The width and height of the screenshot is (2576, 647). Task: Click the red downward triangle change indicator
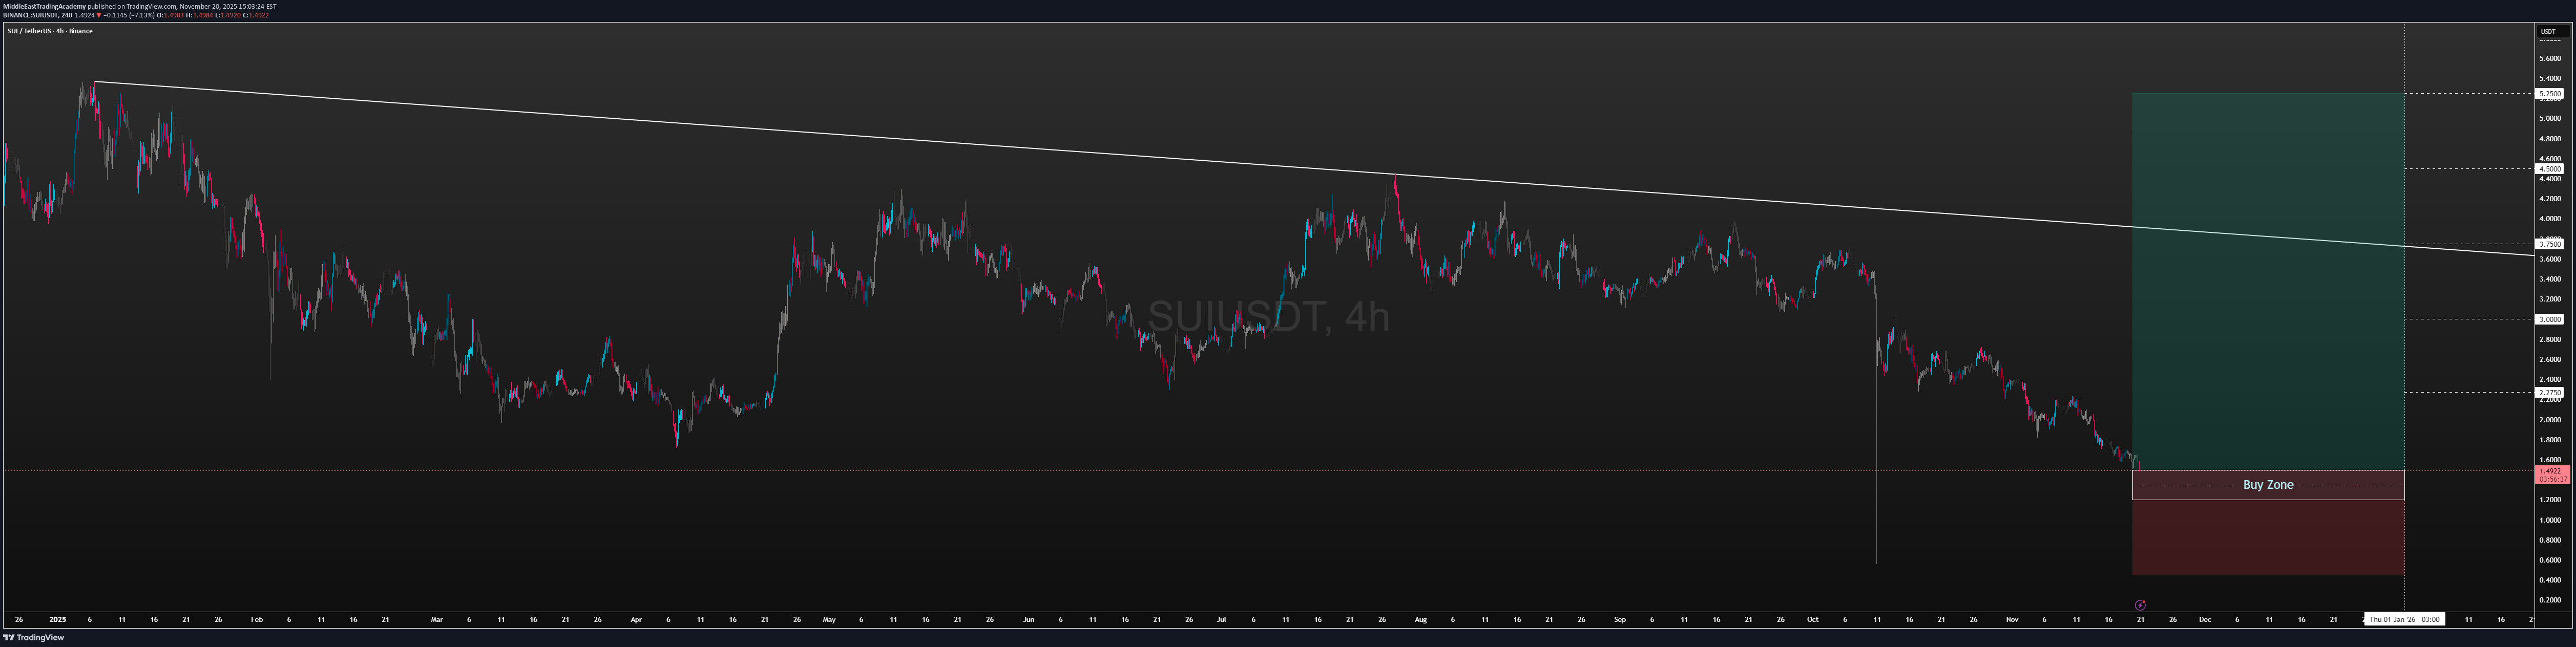(98, 15)
